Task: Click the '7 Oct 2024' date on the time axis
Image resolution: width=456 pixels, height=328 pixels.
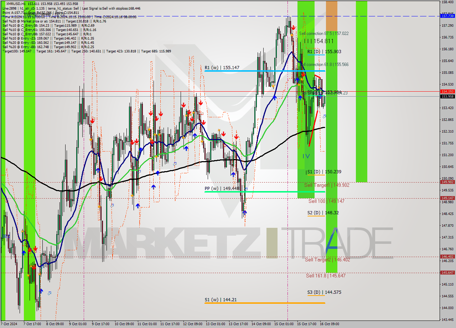Action: (9, 324)
